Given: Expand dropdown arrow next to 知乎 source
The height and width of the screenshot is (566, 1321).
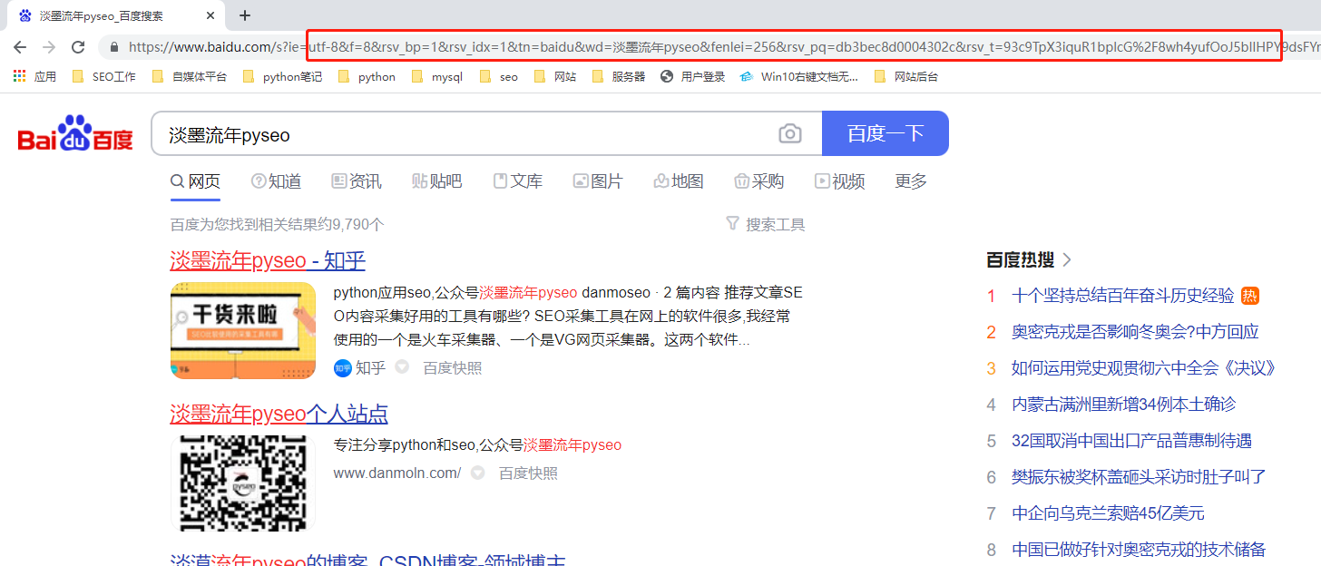Looking at the screenshot, I should point(402,367).
